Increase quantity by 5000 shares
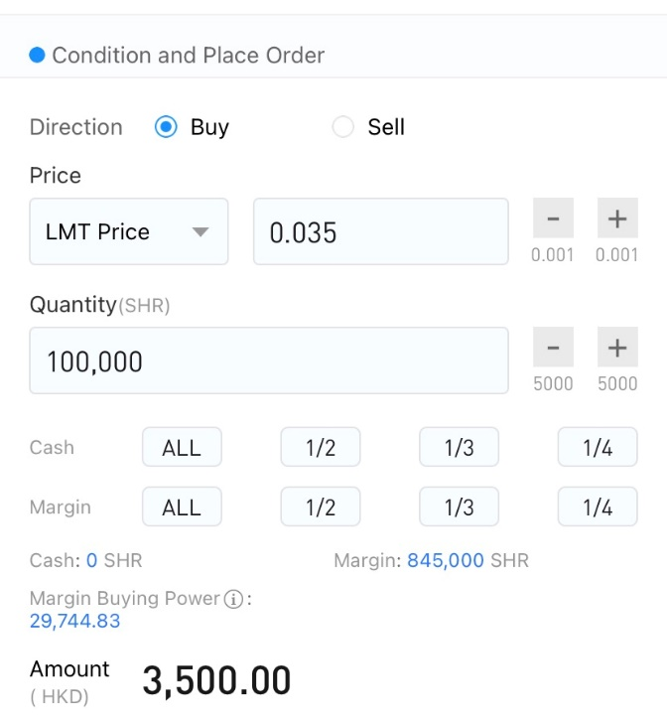 click(617, 347)
